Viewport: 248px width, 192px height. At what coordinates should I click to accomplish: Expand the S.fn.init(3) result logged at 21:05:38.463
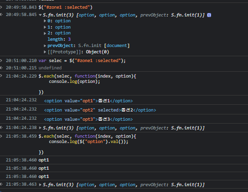[x=40, y=185]
